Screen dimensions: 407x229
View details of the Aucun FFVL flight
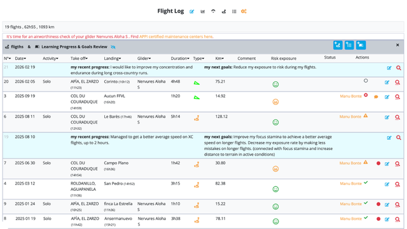click(x=397, y=97)
